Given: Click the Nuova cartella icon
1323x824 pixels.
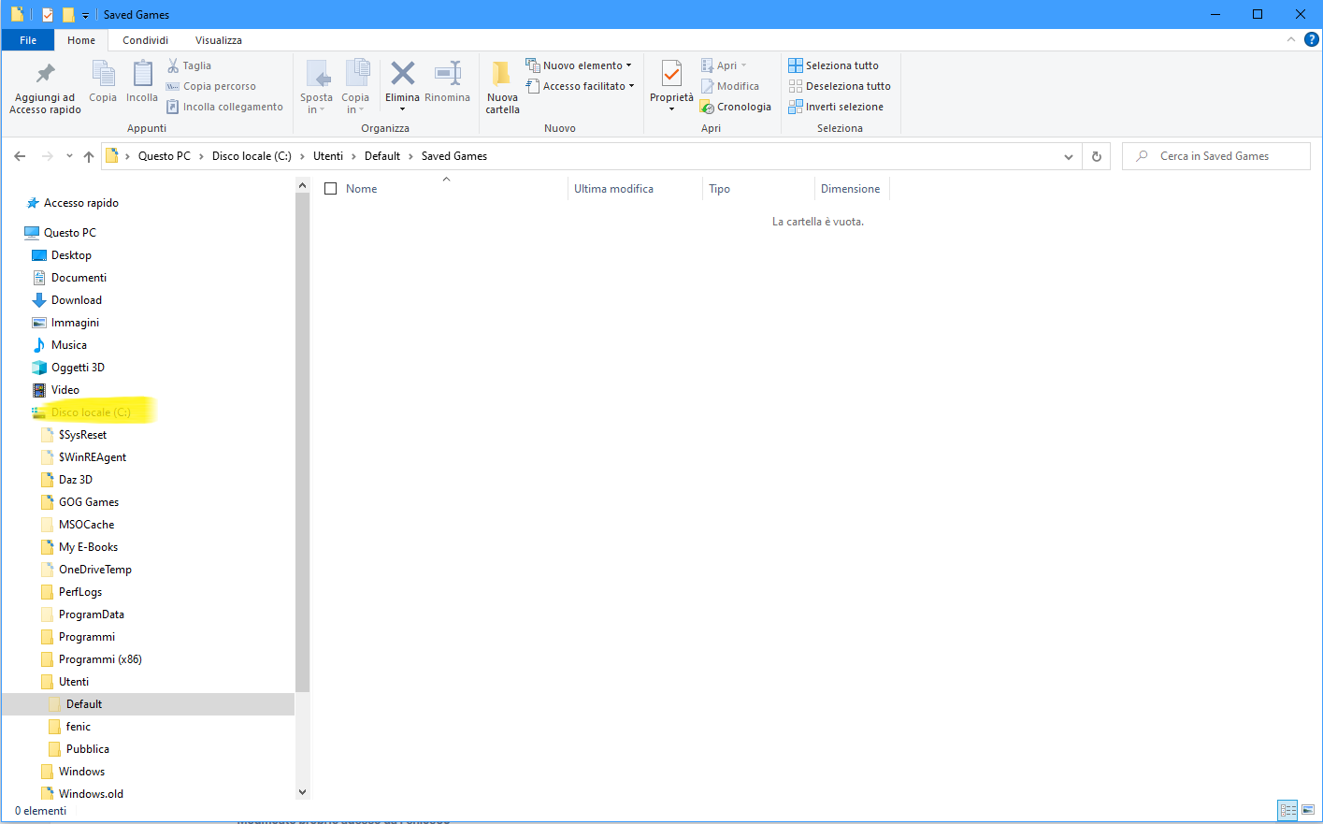Looking at the screenshot, I should point(502,75).
